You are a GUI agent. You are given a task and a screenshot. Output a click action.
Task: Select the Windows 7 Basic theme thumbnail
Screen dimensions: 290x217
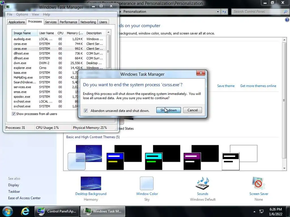click(x=85, y=157)
